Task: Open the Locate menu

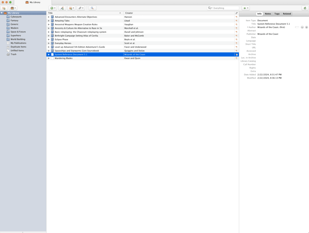Action: tap(246, 8)
